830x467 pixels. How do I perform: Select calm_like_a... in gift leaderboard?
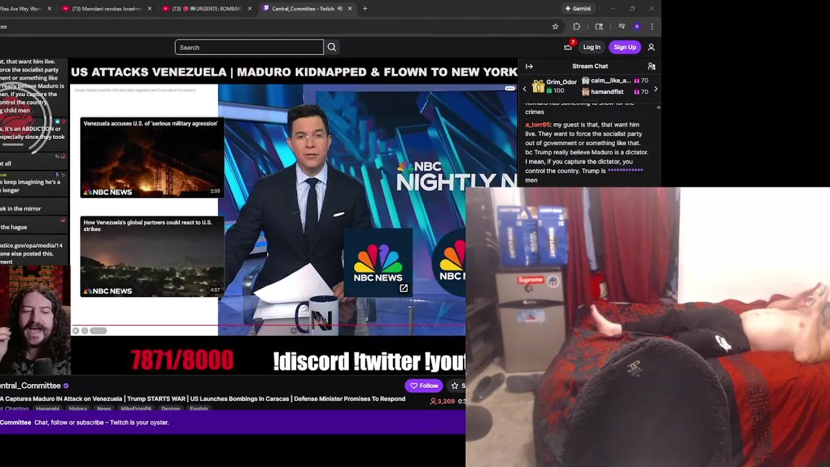coord(614,80)
